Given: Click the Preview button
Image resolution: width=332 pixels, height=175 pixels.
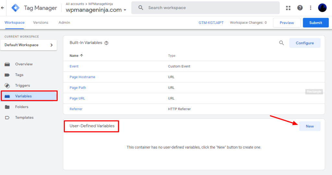Looking at the screenshot, I should 287,23.
